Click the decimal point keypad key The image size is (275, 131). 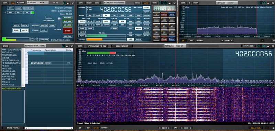point(156,14)
